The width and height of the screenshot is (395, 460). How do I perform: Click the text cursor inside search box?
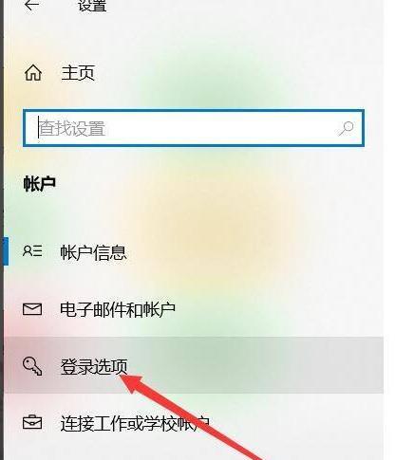coord(39,127)
